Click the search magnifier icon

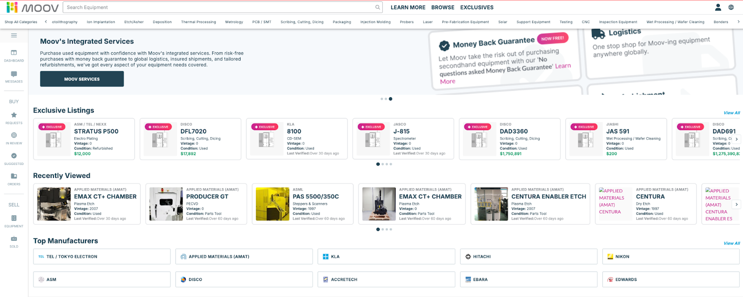pyautogui.click(x=378, y=7)
